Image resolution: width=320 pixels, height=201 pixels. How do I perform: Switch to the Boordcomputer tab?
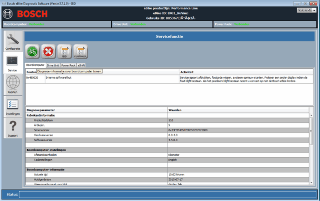tap(35, 65)
